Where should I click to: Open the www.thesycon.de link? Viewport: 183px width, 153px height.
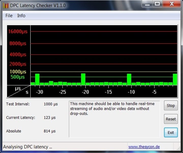pyautogui.click(x=144, y=147)
